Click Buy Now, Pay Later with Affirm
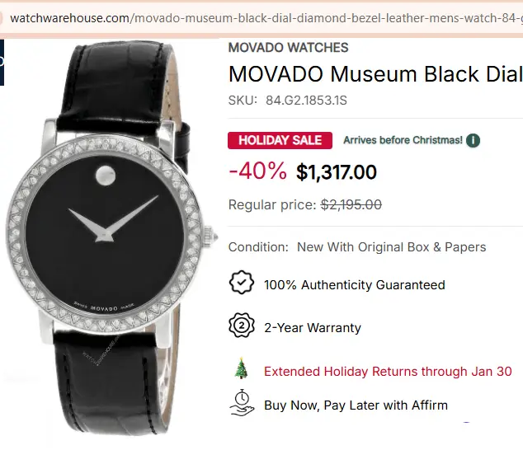The image size is (523, 464). click(x=356, y=405)
